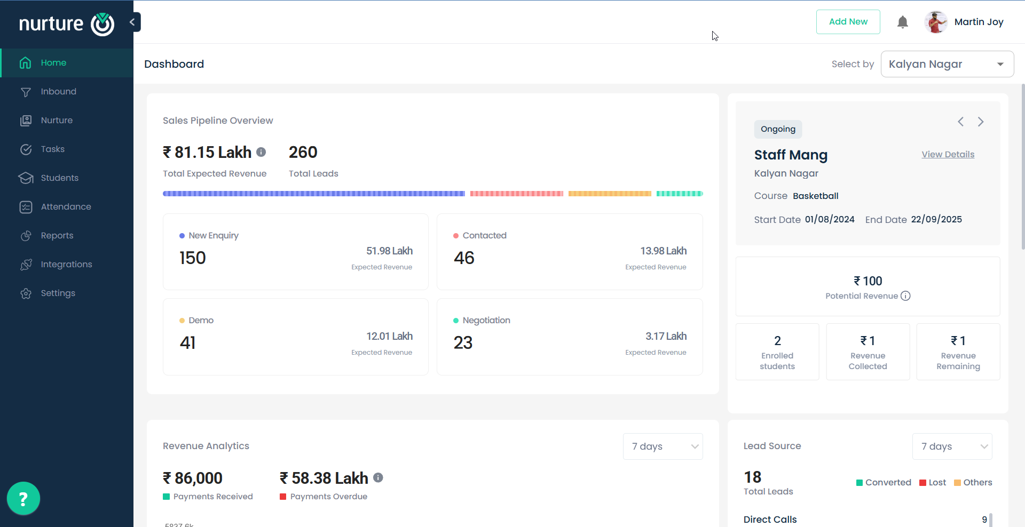The image size is (1025, 527).
Task: Click the blue New Enquiry pipeline bar
Action: (x=314, y=194)
